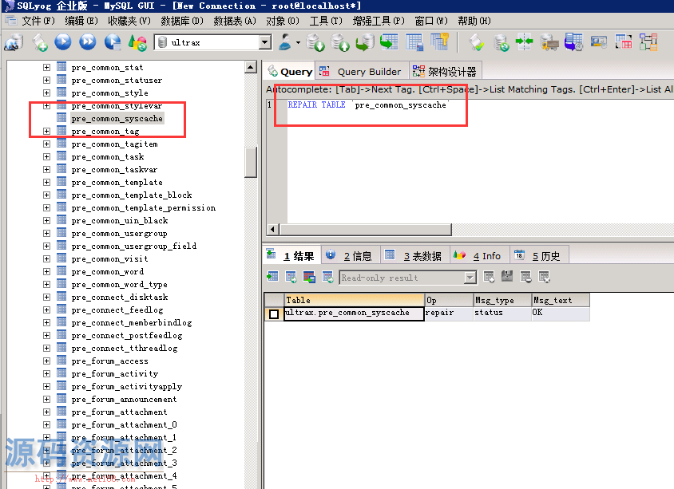
Task: Click the Op column header
Action: pyautogui.click(x=449, y=300)
